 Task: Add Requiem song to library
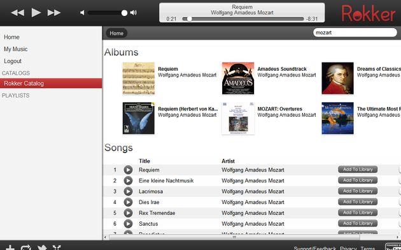[x=358, y=170]
